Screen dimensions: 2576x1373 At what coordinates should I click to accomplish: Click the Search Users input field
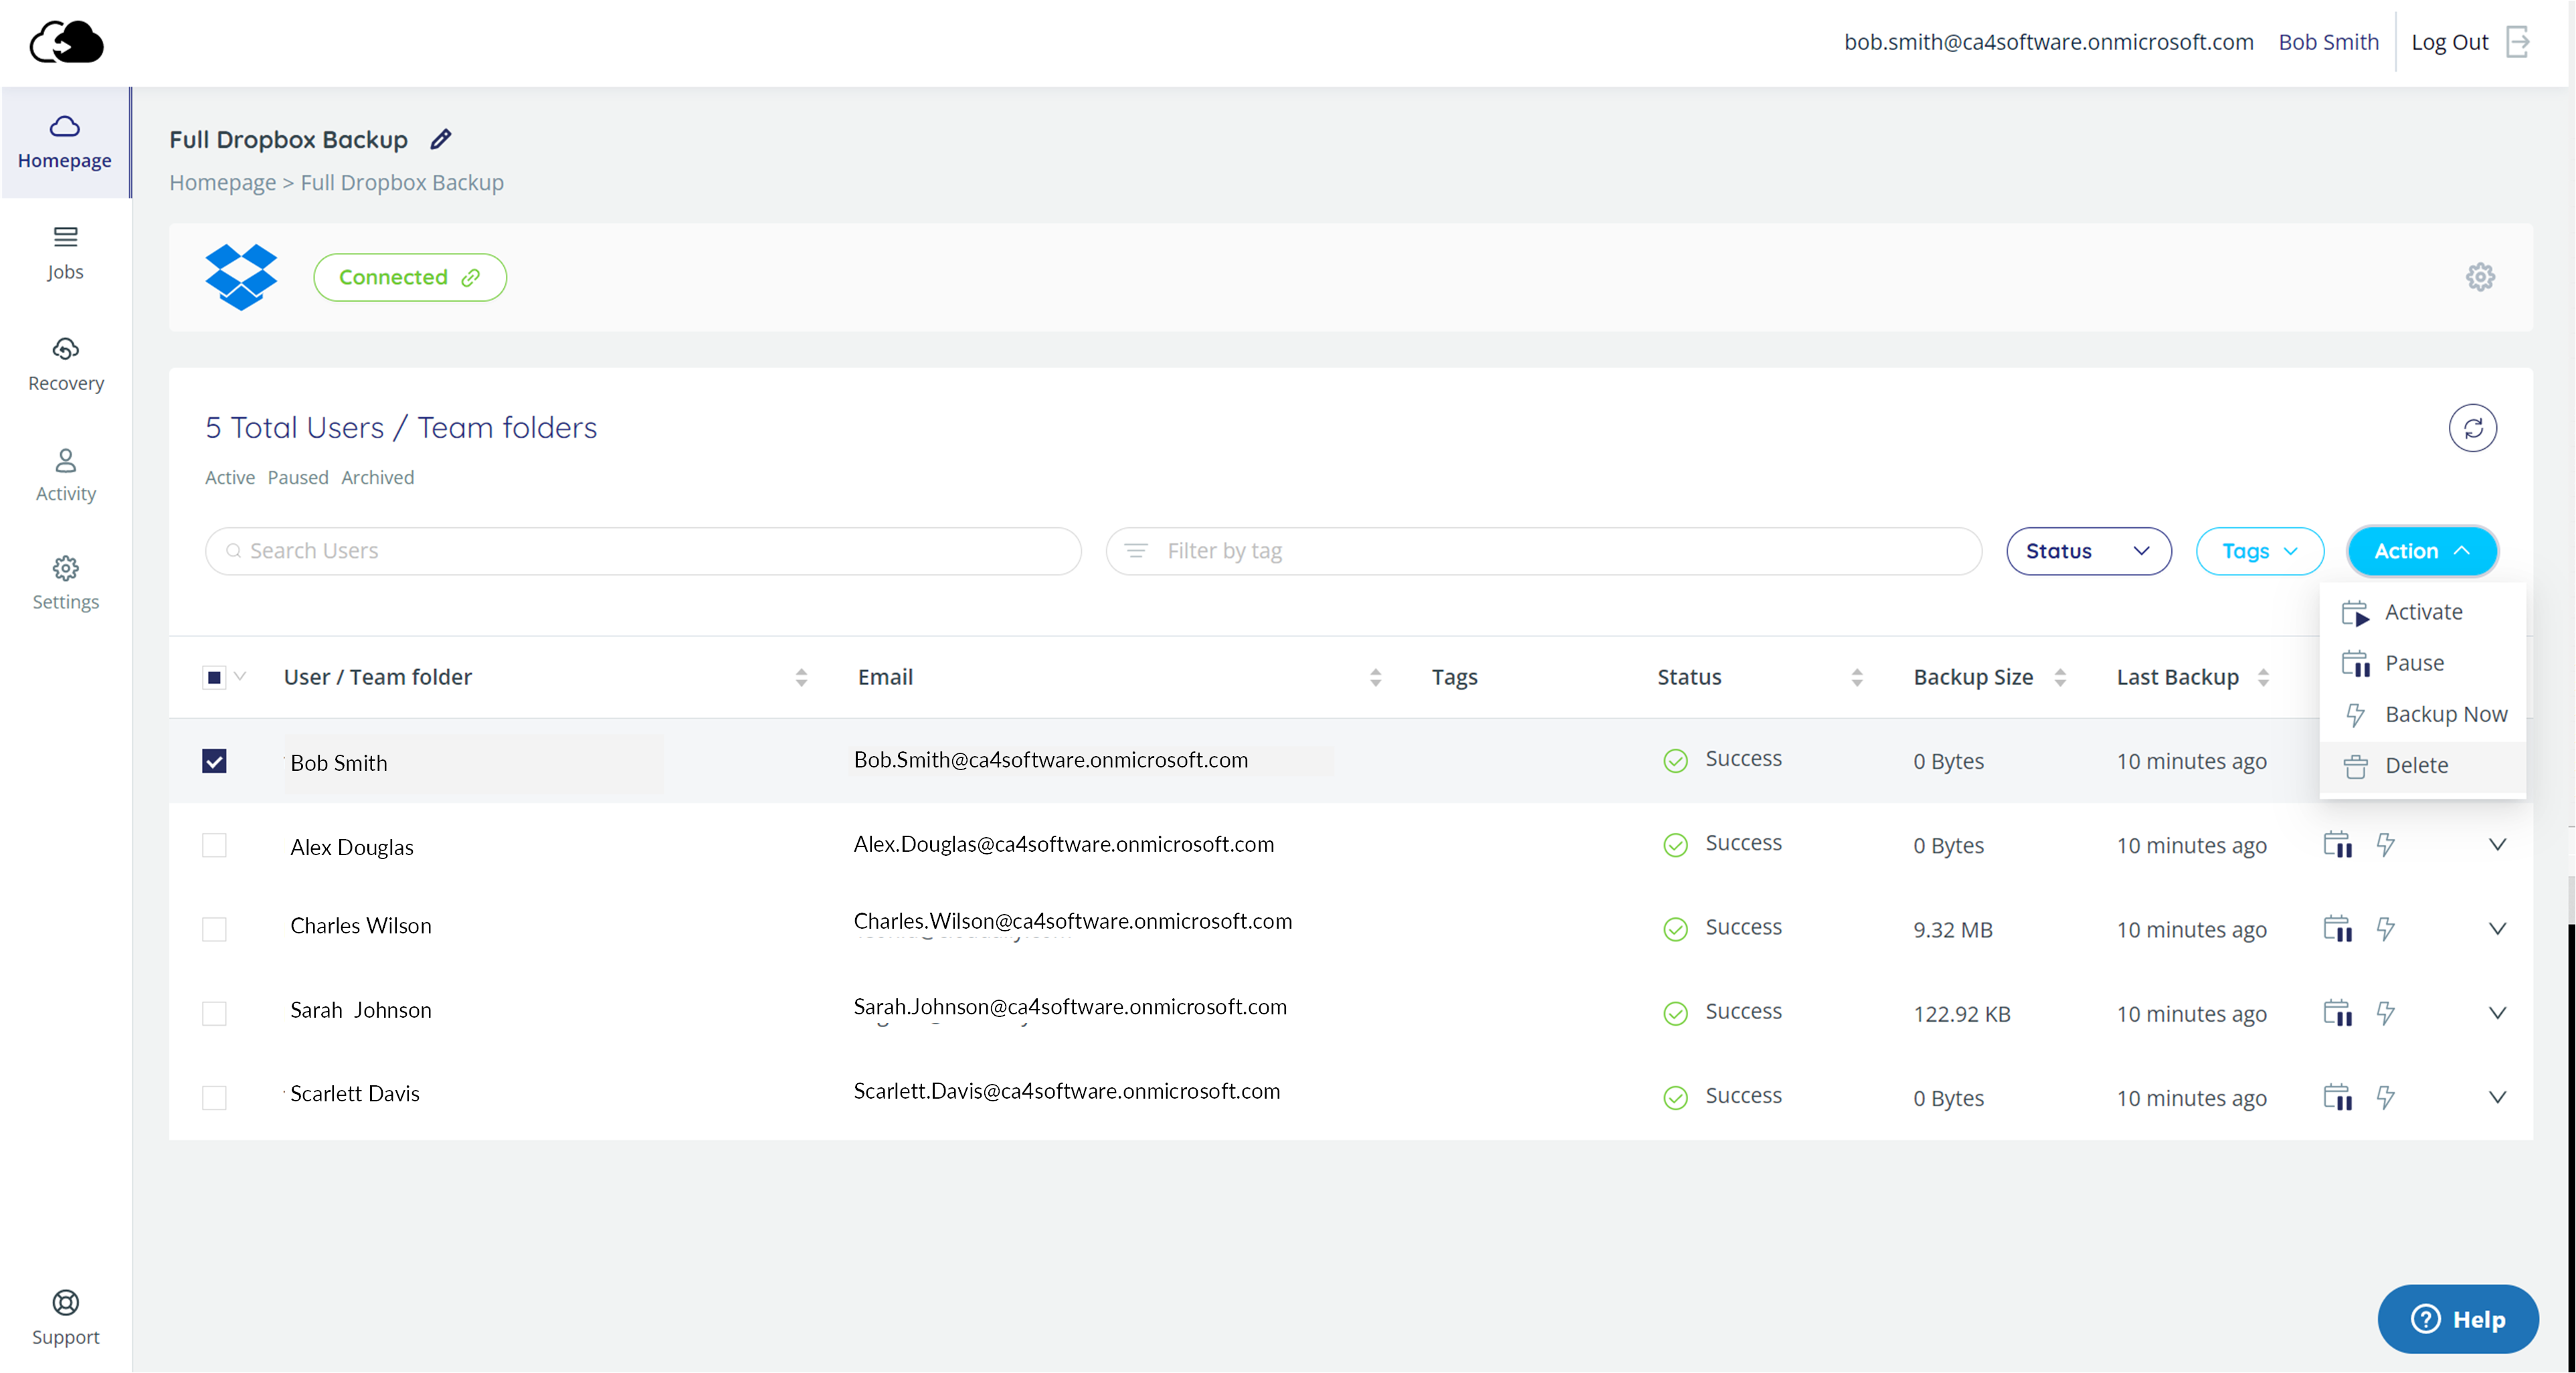[643, 551]
